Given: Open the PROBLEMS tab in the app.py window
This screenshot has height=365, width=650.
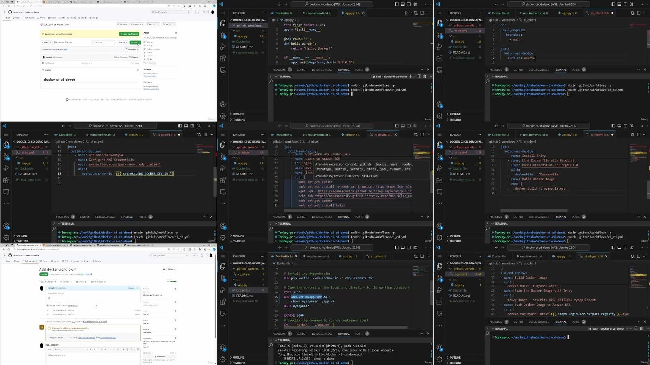Looking at the screenshot, I should coord(279,69).
